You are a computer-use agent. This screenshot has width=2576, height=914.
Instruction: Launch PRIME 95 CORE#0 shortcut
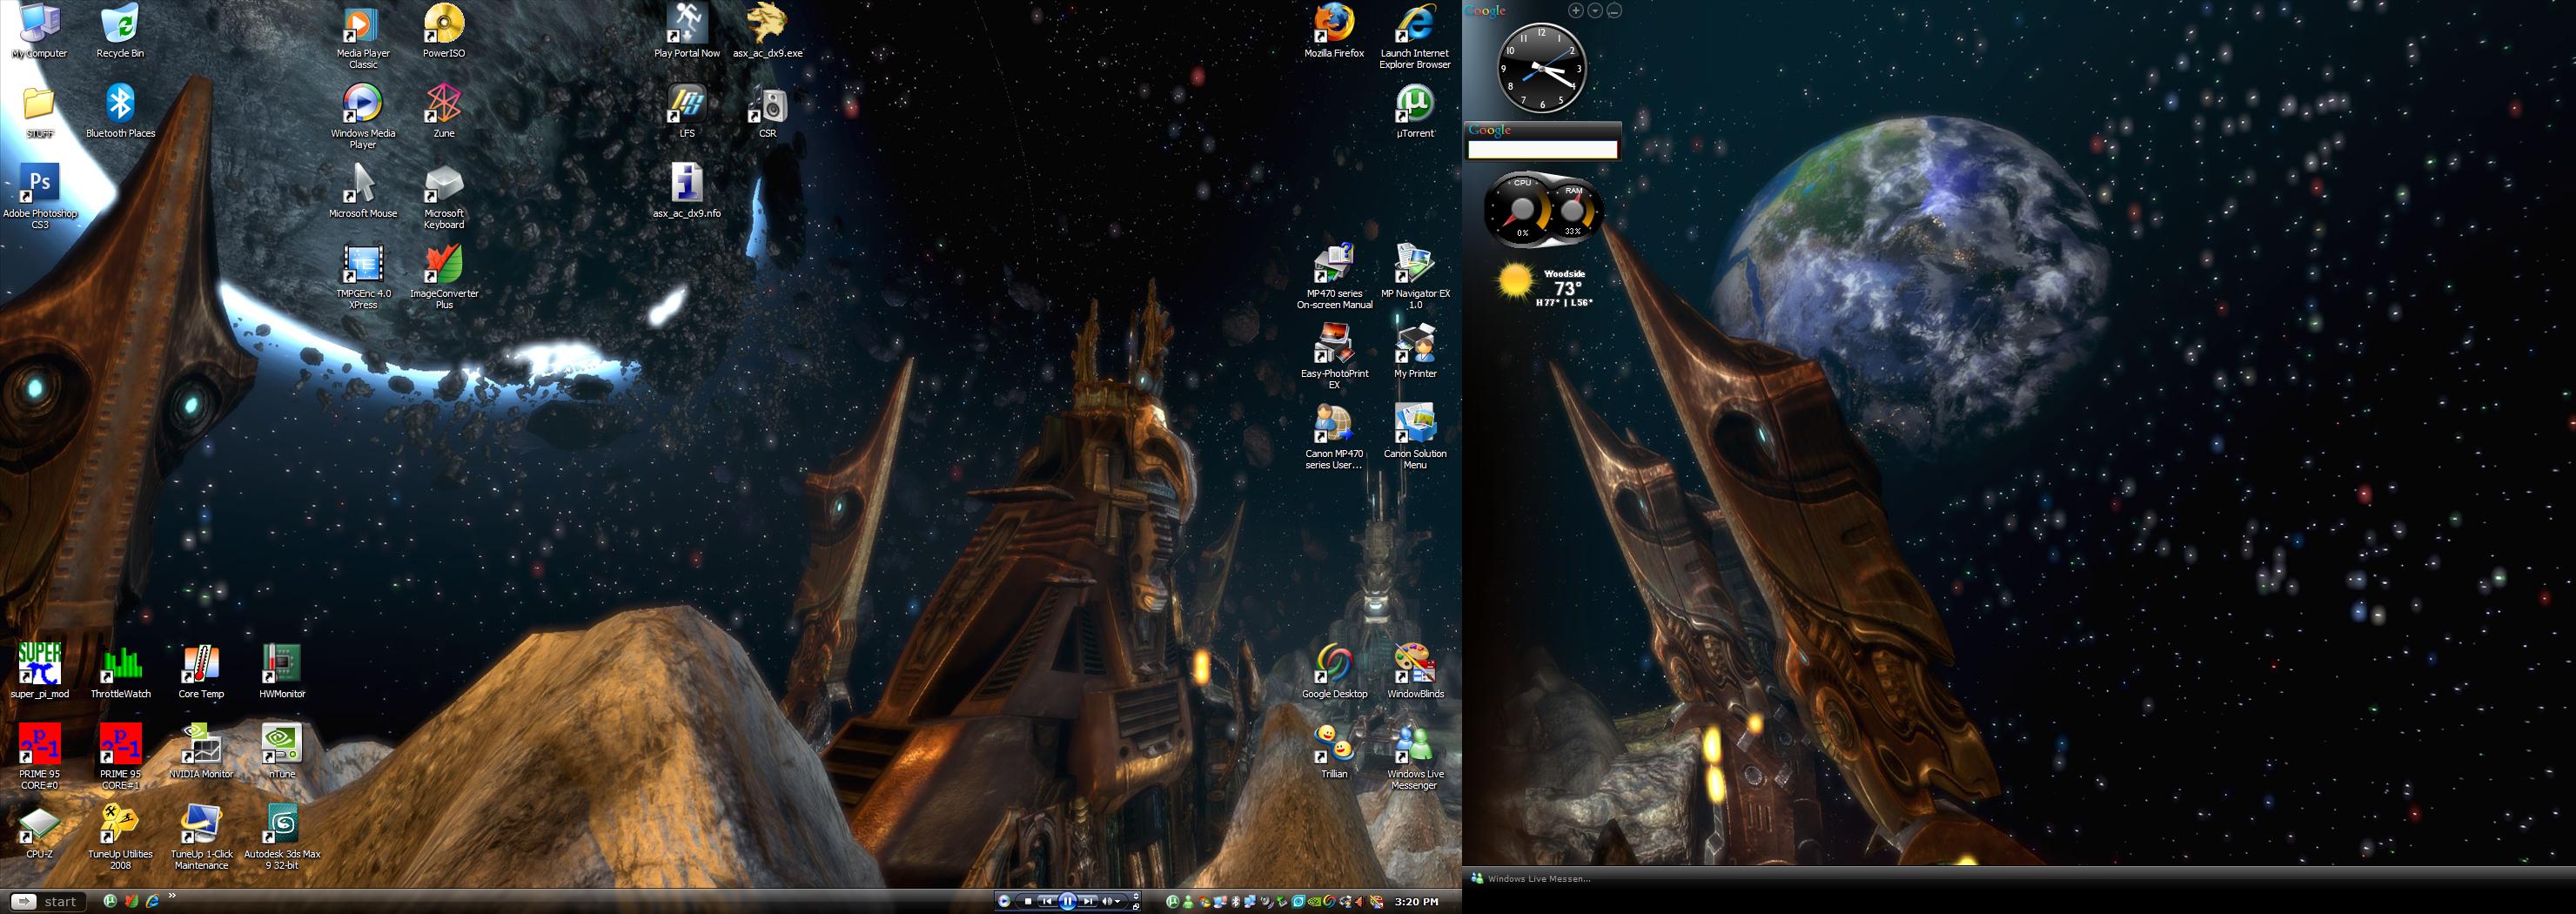tap(40, 757)
